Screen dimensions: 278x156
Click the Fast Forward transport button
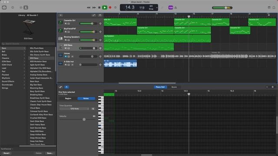[94, 8]
